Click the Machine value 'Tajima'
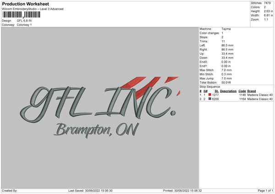The width and height of the screenshot is (275, 194). [226, 29]
